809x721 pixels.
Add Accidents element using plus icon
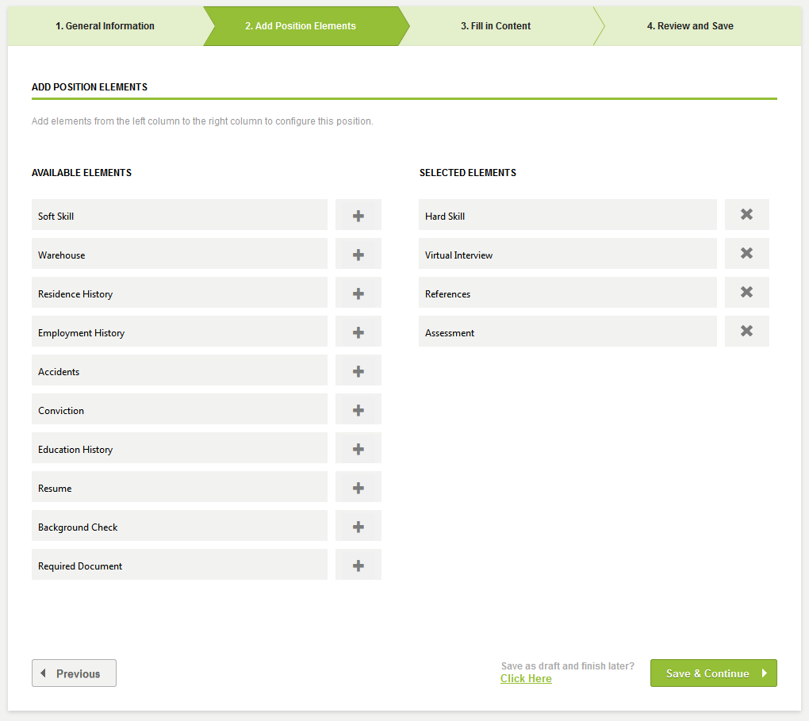click(358, 370)
